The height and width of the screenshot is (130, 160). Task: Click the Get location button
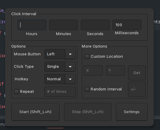(137, 73)
